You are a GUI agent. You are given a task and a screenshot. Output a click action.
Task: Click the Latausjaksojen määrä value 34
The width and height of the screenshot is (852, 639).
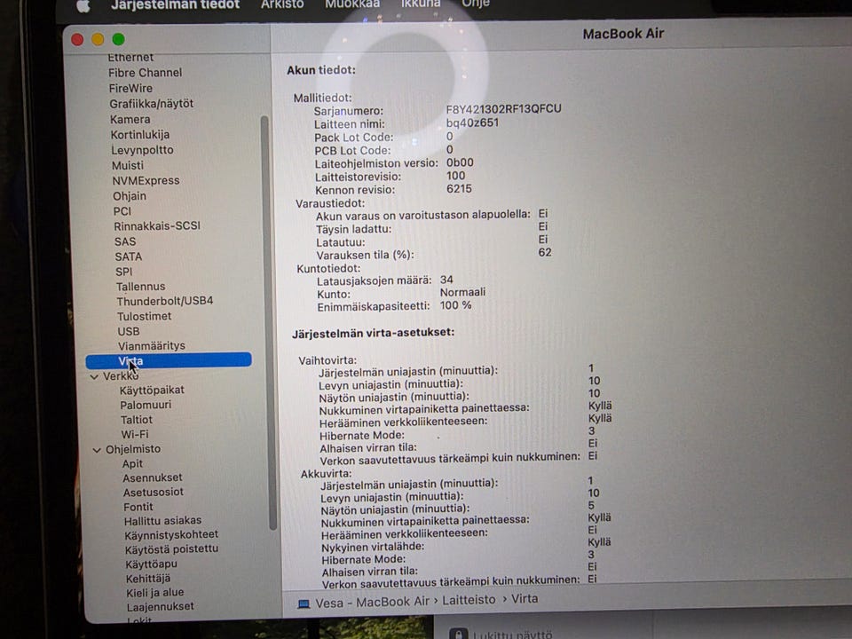(446, 280)
